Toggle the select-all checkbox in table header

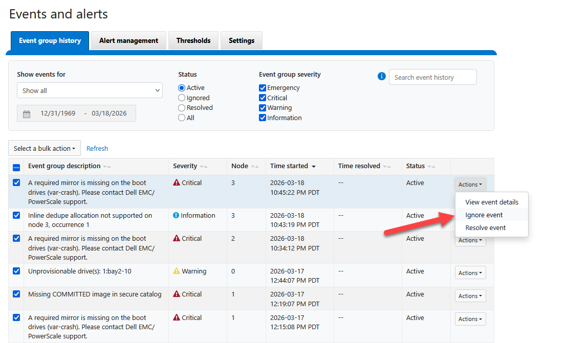coord(16,167)
